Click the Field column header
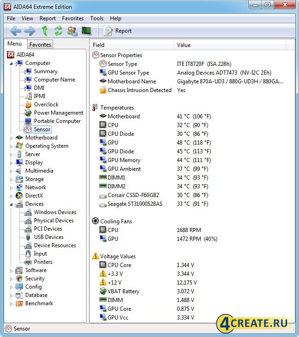Viewport: 299px width, 337px height. (x=132, y=45)
